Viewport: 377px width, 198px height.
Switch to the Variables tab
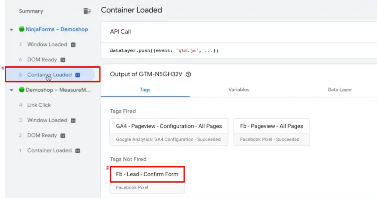point(239,90)
